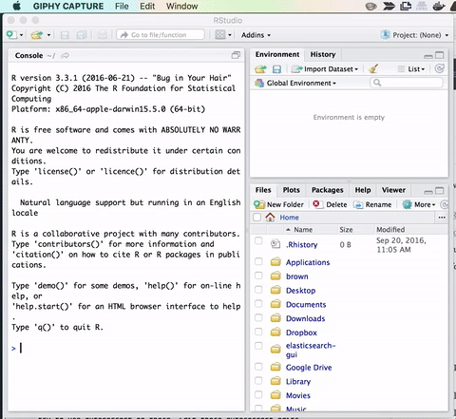This screenshot has width=456, height=419.
Task: Switch to the Environment tab
Action: 277,54
